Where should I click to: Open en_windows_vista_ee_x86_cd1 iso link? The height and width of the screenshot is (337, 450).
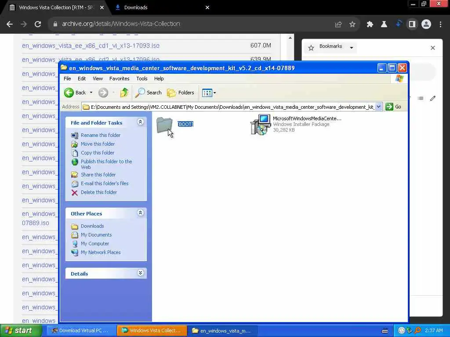[91, 46]
